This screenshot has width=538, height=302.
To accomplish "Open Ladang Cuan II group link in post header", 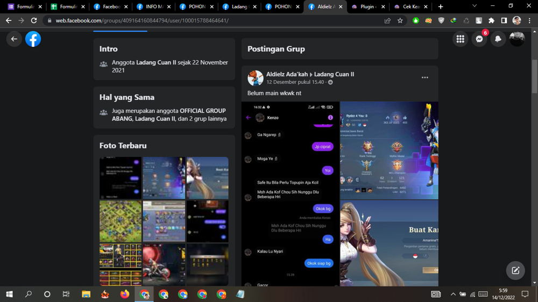I will tap(334, 74).
